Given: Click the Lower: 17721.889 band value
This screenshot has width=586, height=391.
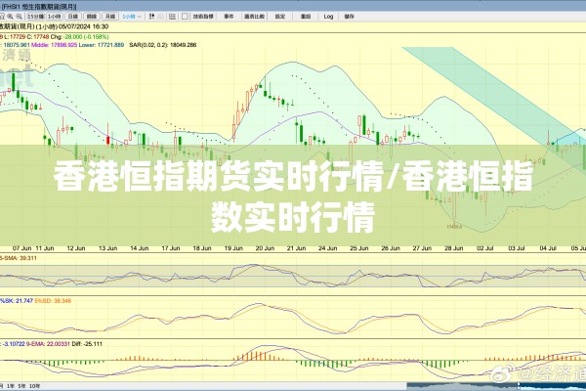Looking at the screenshot, I should point(102,45).
